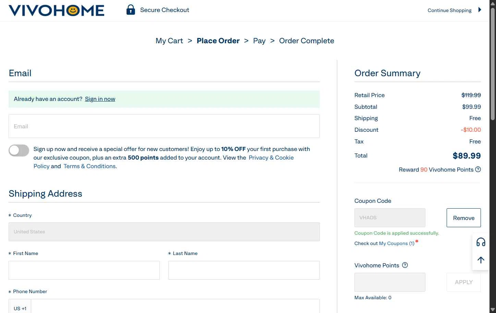Click the Shipping Address heading
This screenshot has height=313, width=496.
click(x=45, y=194)
